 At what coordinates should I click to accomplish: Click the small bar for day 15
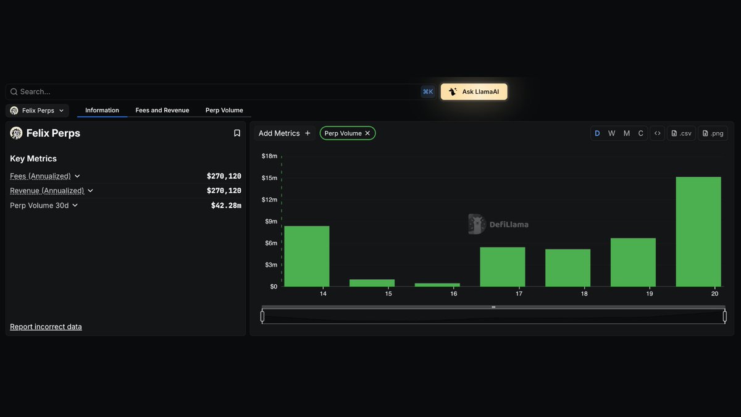coord(372,283)
